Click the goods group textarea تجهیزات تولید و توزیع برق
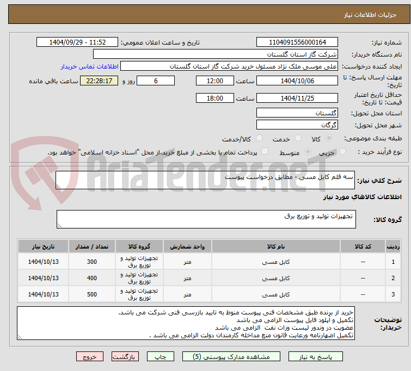 [x=206, y=219]
